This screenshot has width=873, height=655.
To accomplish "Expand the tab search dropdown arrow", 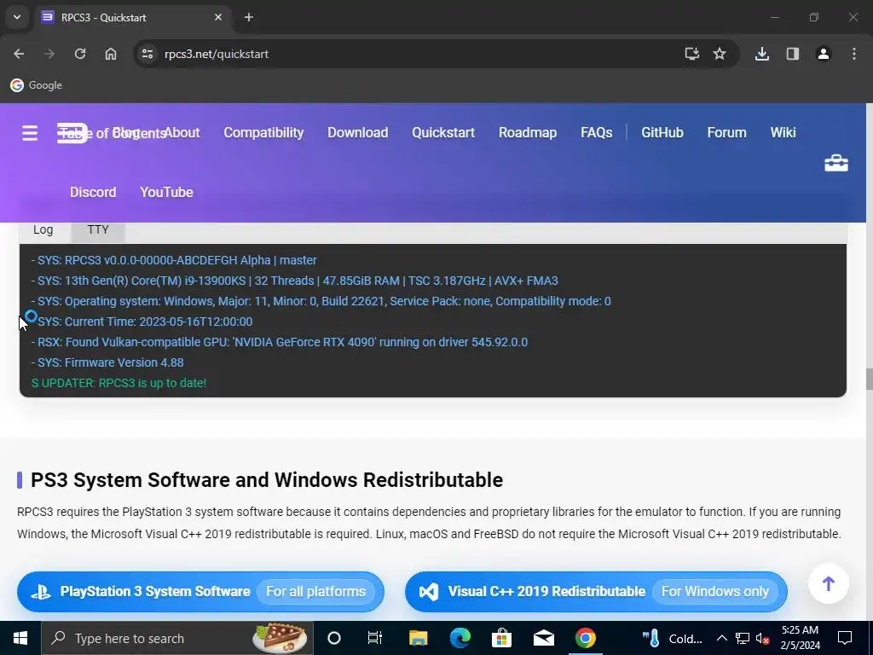I will (17, 17).
